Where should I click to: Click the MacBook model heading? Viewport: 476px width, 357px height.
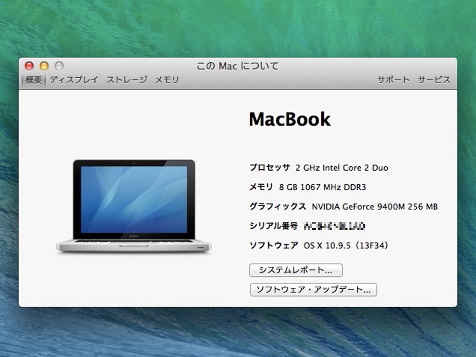coord(290,119)
